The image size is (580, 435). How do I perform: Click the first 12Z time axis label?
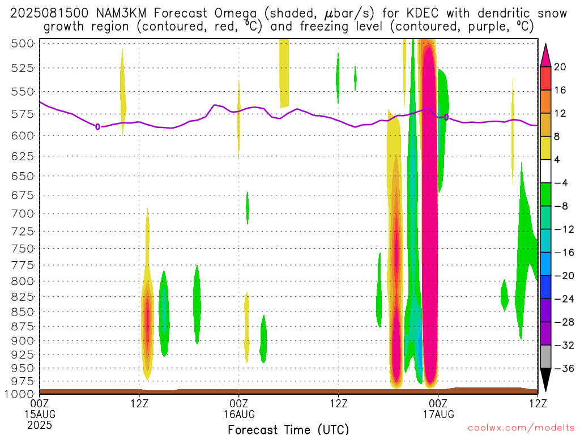point(139,403)
